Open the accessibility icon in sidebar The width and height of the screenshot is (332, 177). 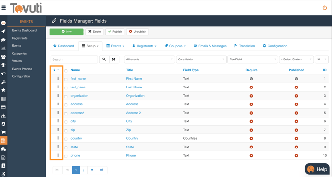click(3, 174)
